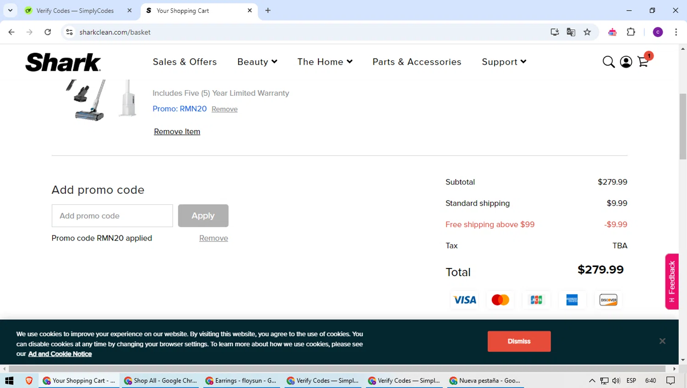Click the horizontal scrollbar at page bottom
This screenshot has height=388, width=687.
click(x=337, y=369)
